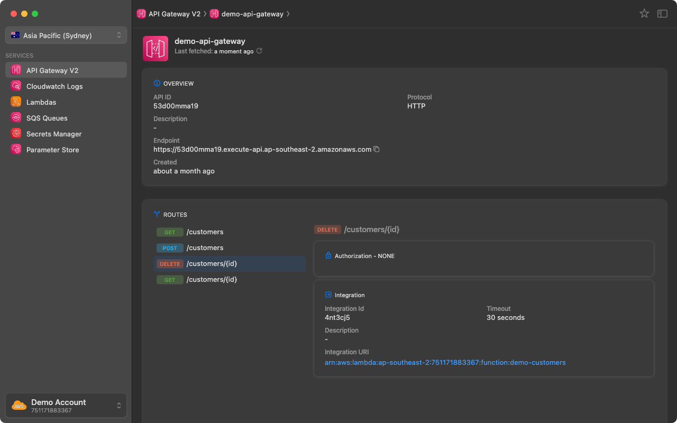Click the breadcrumb API Gateway V2 icon
The height and width of the screenshot is (423, 677).
pyautogui.click(x=141, y=14)
